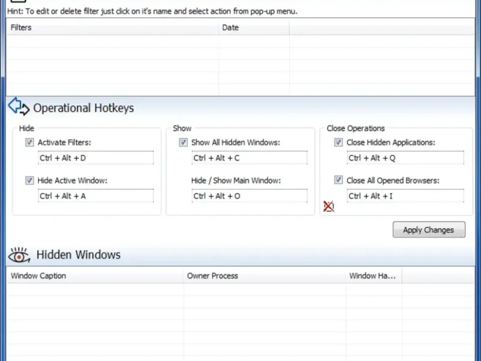Click the truncated Window Ha... column header

(373, 276)
